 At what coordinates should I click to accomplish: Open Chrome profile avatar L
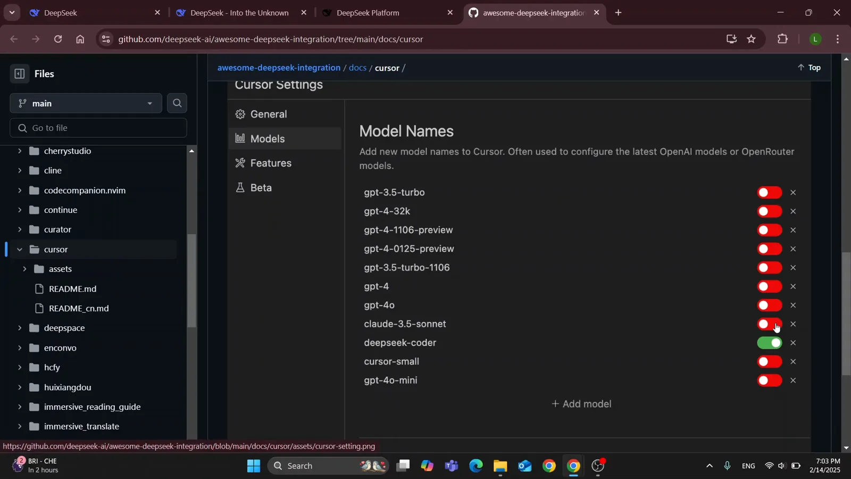(x=815, y=39)
